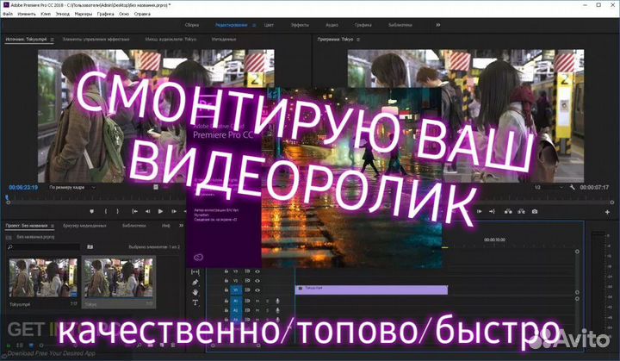Open the Метаданные tab
Image resolution: width=620 pixels, height=361 pixels.
tap(224, 39)
